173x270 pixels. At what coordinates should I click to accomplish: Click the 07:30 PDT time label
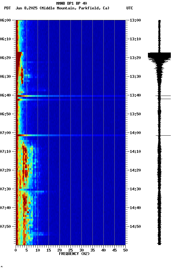[5, 189]
